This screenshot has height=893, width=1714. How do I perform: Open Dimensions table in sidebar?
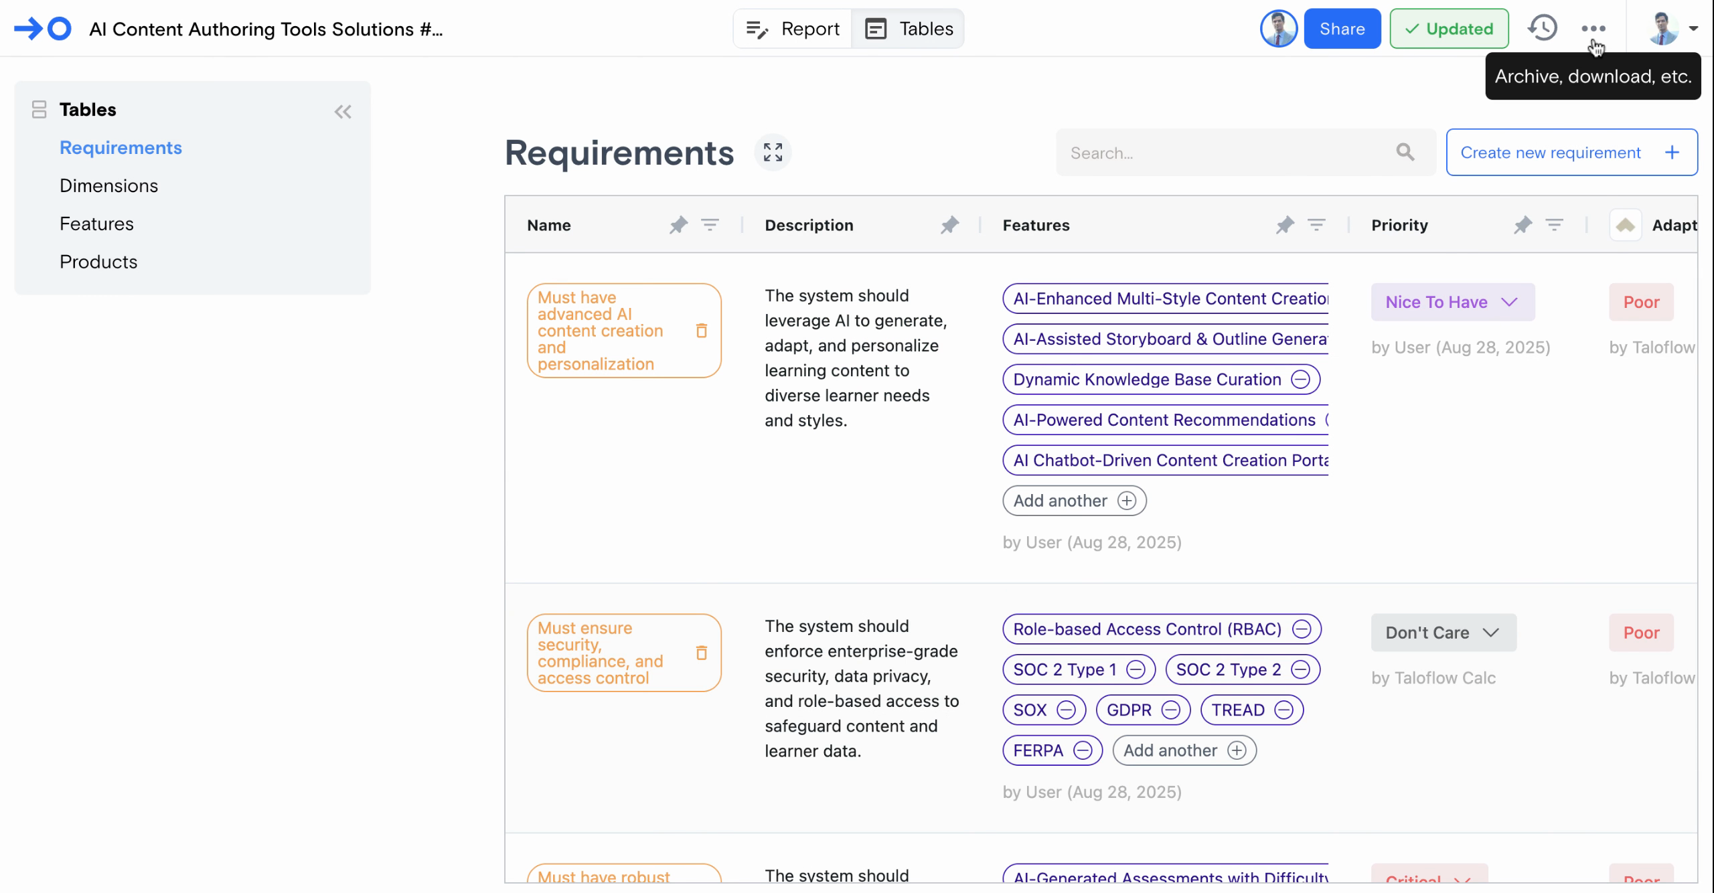pos(108,185)
